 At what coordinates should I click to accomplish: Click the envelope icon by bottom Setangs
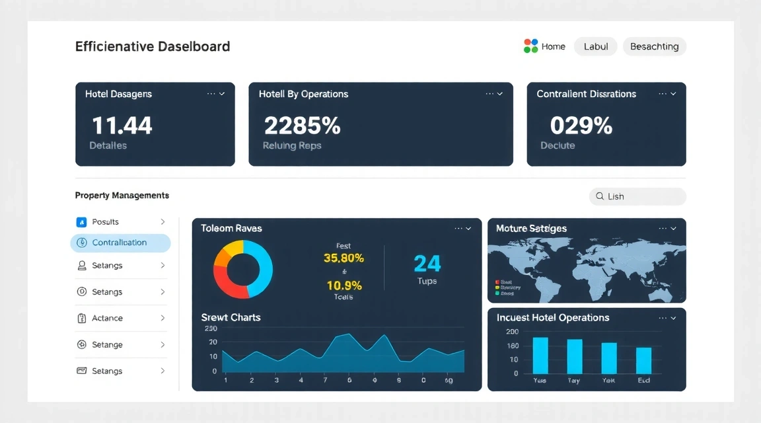(81, 371)
